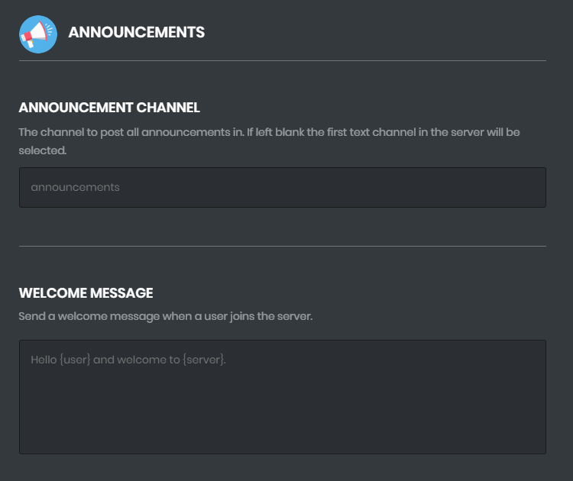The height and width of the screenshot is (481, 573).
Task: Click the ANNOUNCEMENT CHANNEL section heading
Action: click(109, 108)
